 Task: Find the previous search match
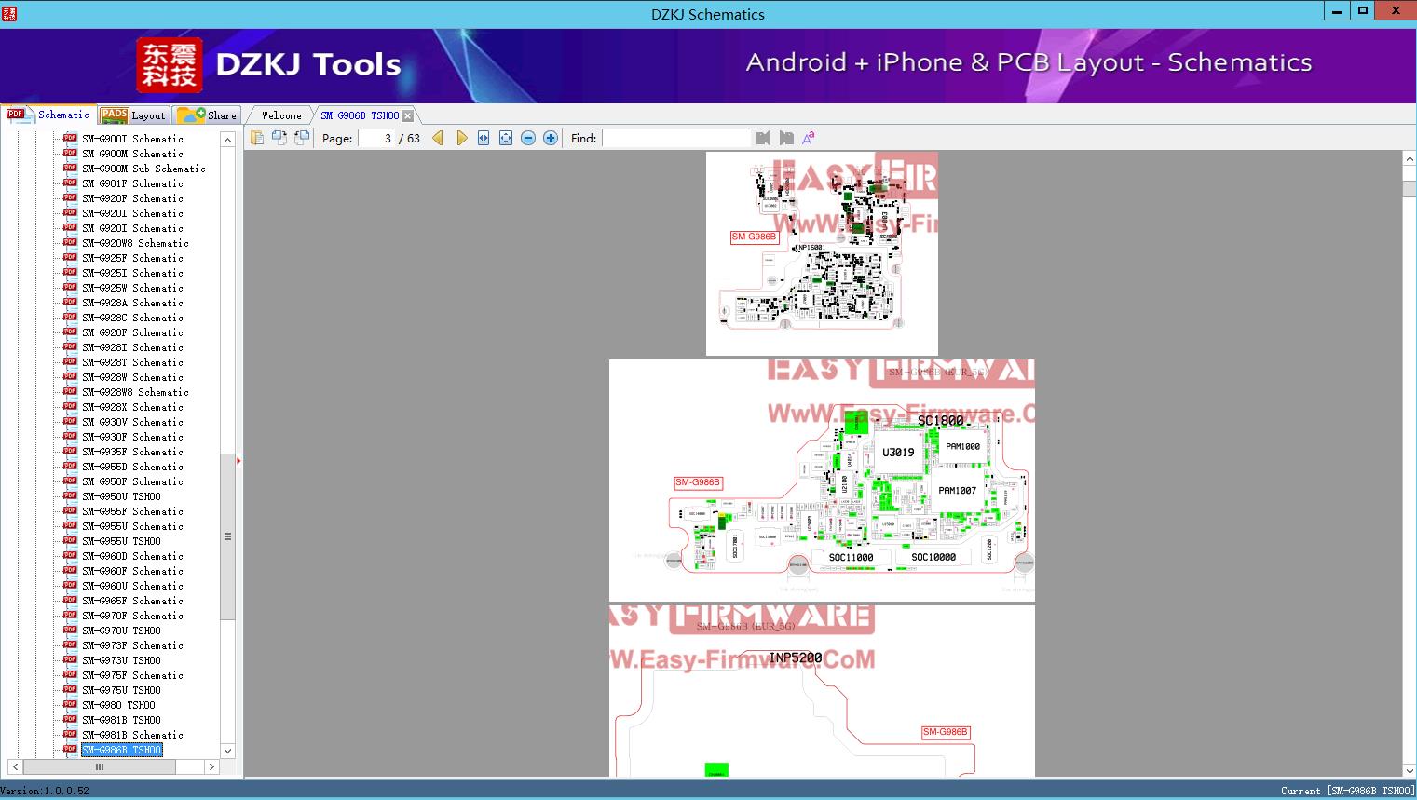pyautogui.click(x=764, y=138)
